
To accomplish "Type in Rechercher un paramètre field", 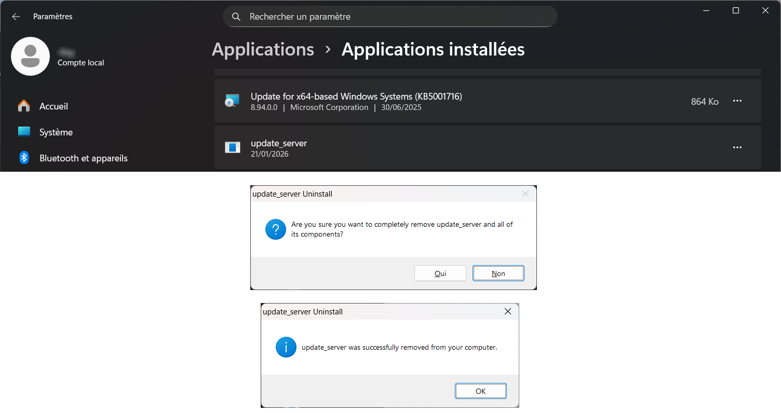I will pyautogui.click(x=395, y=17).
